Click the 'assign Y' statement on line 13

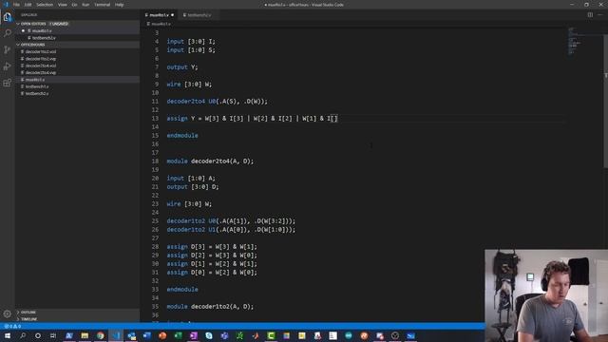tap(252, 118)
